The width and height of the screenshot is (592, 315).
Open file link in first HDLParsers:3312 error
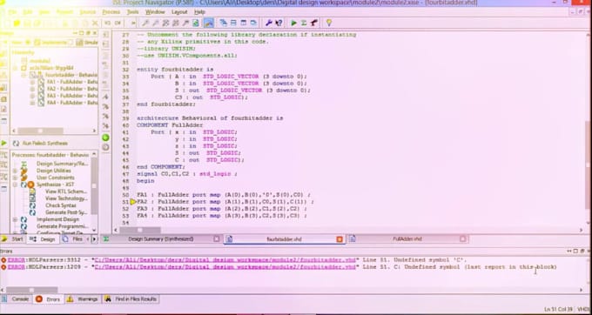click(225, 260)
